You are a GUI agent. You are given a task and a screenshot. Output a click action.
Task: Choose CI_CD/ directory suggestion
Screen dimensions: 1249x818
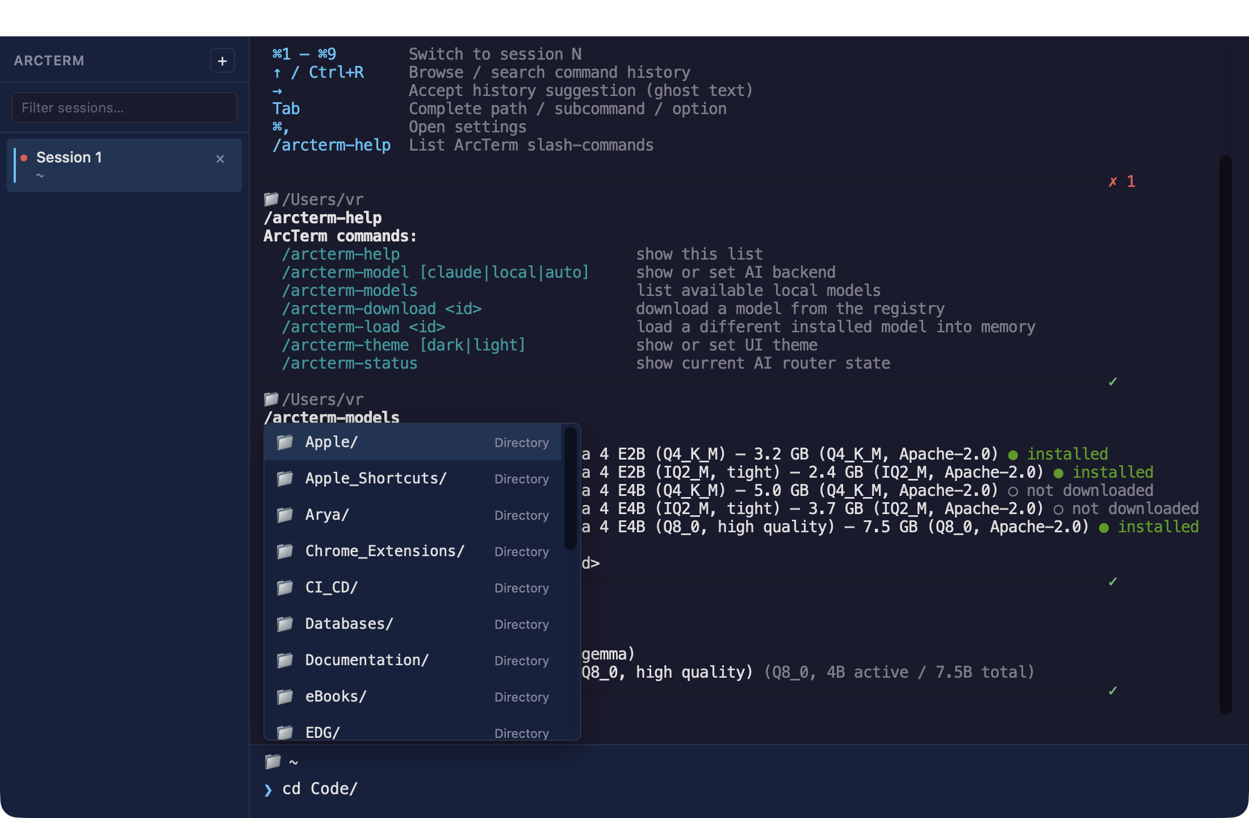(x=413, y=587)
